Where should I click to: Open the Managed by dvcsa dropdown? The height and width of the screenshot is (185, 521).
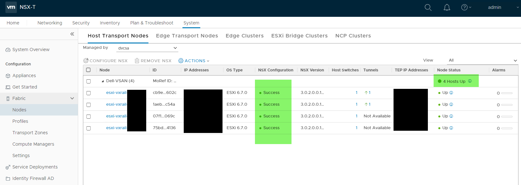147,48
